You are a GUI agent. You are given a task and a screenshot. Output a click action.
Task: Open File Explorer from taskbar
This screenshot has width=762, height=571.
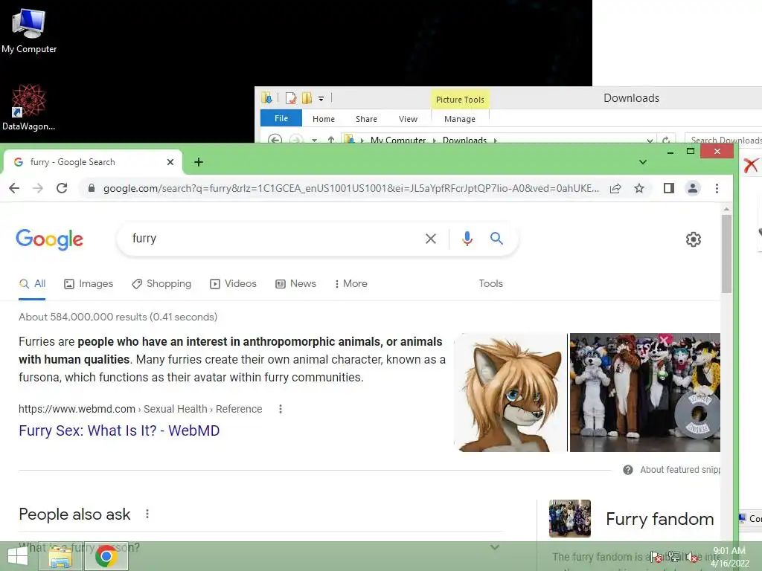pos(61,556)
